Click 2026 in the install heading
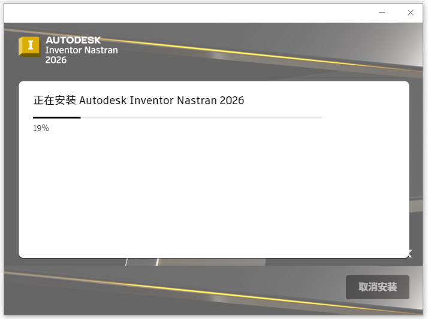428x319 pixels. point(232,101)
